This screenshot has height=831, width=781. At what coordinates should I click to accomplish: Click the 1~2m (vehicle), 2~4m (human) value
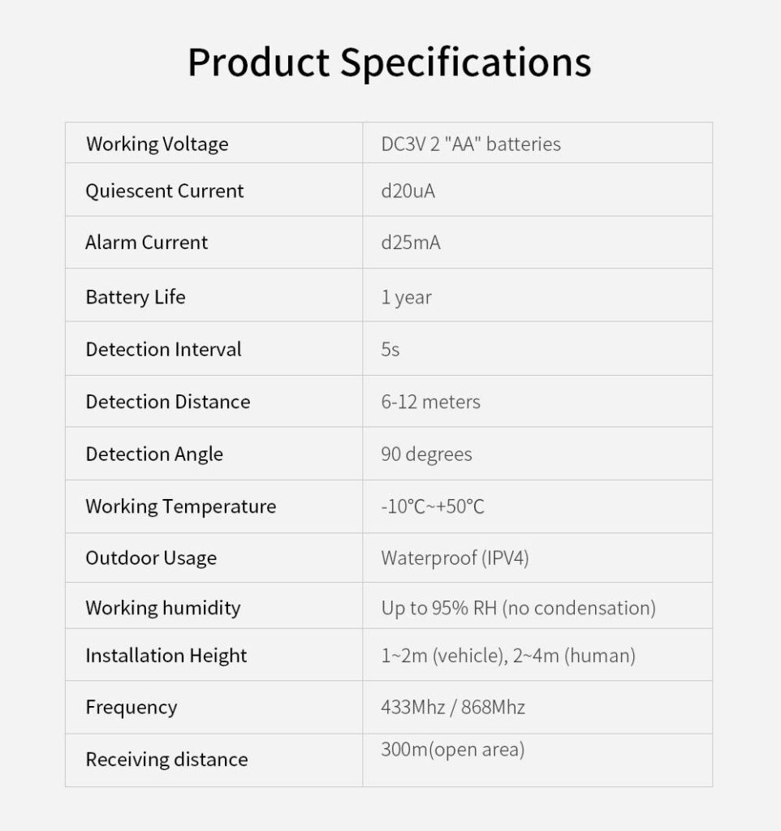pos(508,656)
